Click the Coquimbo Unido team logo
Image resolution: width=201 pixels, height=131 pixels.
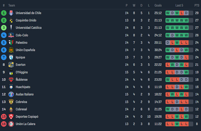(11, 20)
